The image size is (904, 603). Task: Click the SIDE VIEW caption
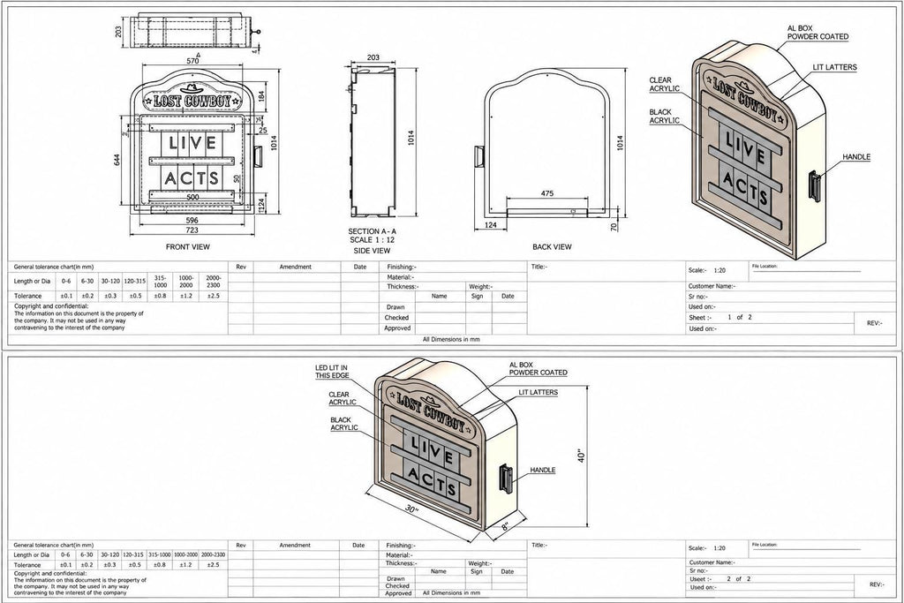[372, 251]
